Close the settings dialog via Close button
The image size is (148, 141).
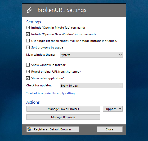[x=110, y=129]
